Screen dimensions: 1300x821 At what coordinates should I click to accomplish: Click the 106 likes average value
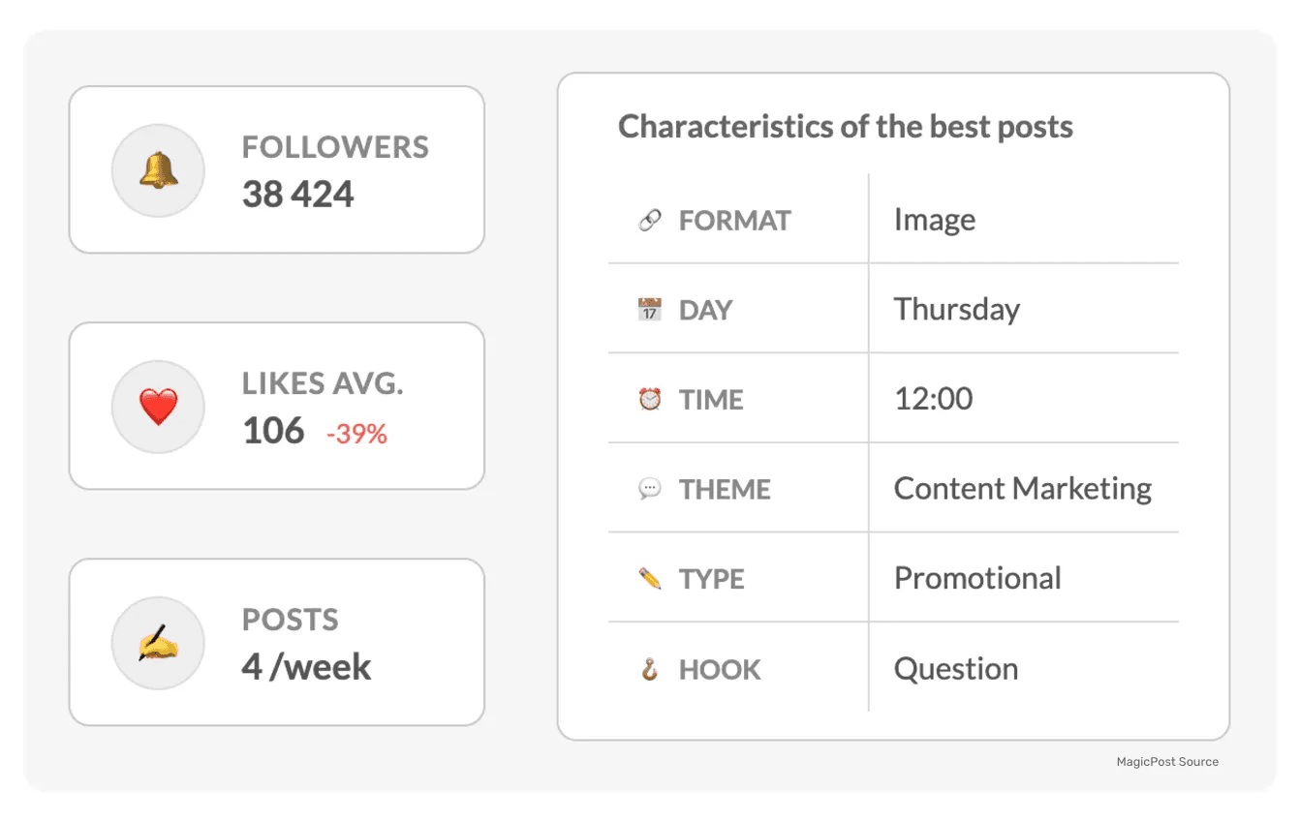tap(273, 431)
